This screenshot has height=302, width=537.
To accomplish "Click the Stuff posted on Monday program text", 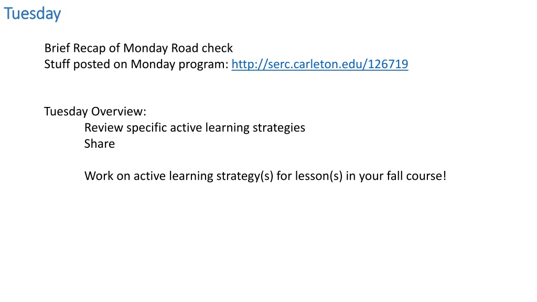I will (136, 64).
